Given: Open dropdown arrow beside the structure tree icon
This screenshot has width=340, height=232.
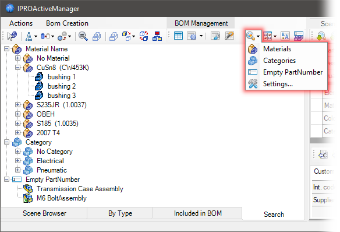Looking at the screenshot, I should point(36,36).
